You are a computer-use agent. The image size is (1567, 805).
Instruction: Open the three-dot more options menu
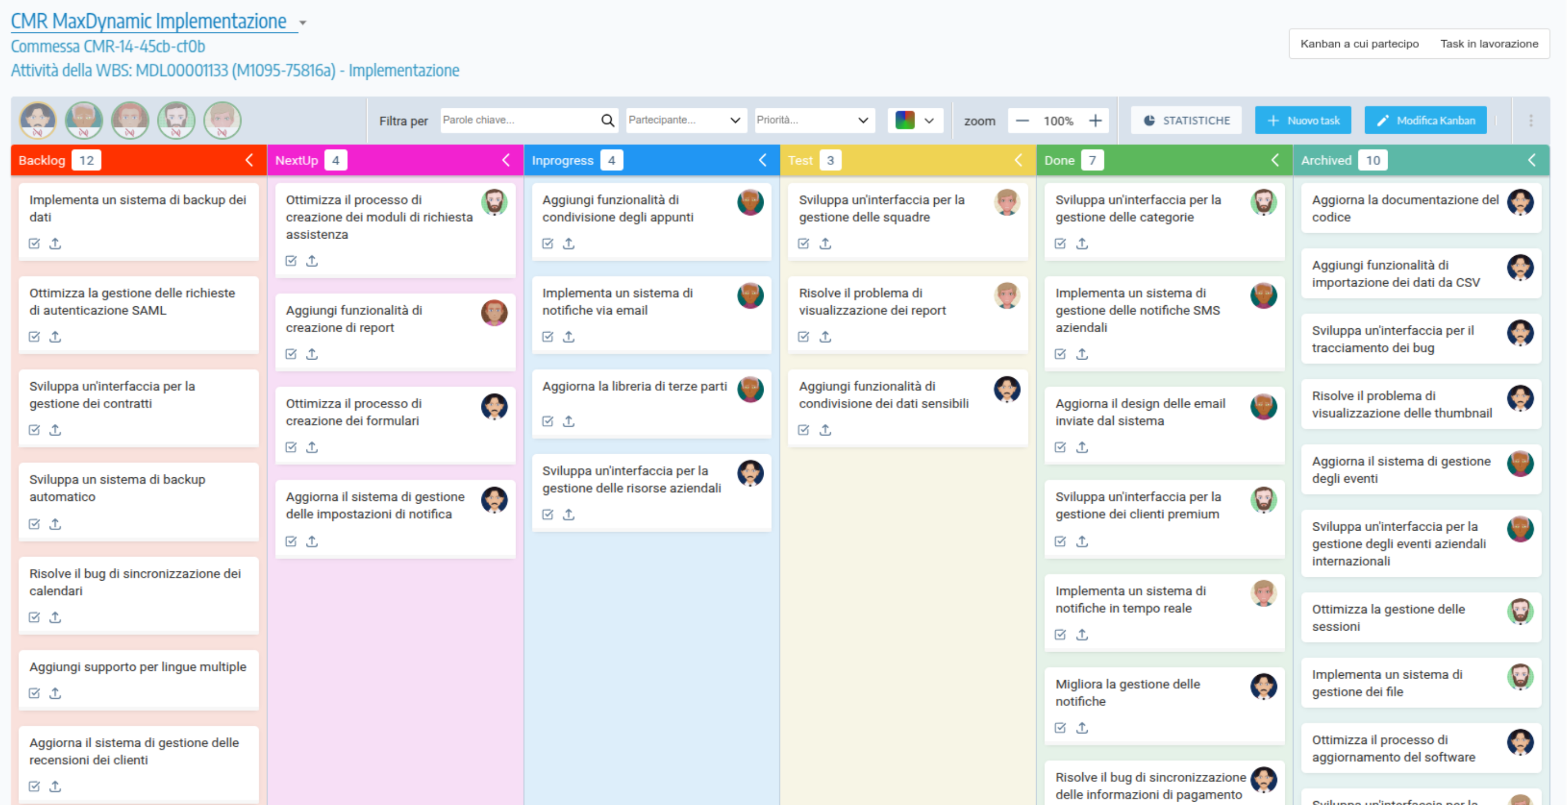pyautogui.click(x=1531, y=120)
